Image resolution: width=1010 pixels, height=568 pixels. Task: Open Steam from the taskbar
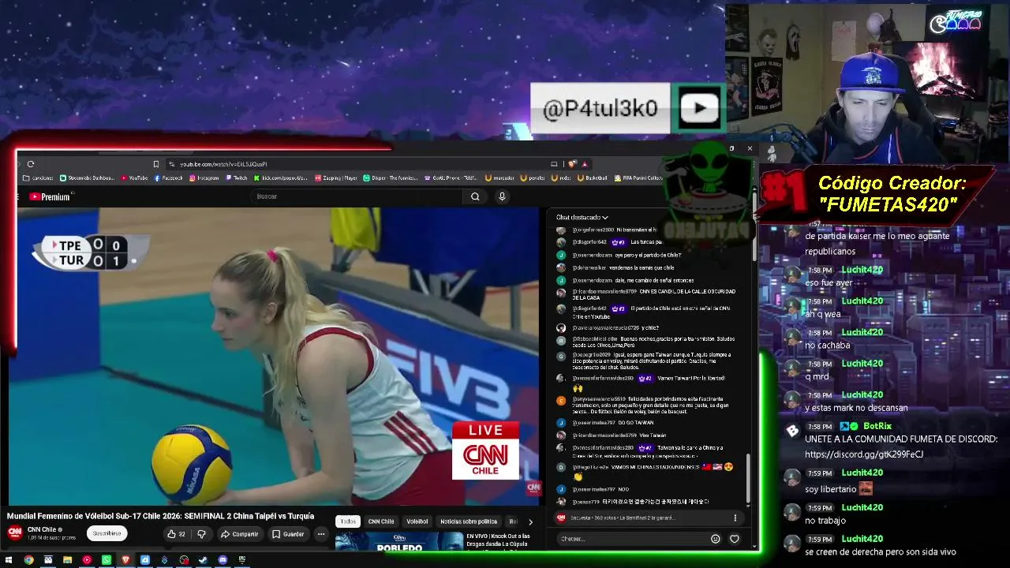(x=203, y=560)
